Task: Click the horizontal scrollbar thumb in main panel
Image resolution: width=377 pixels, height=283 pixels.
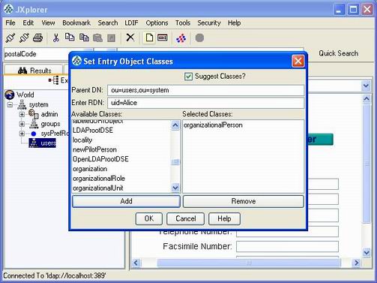Action: 249,263
